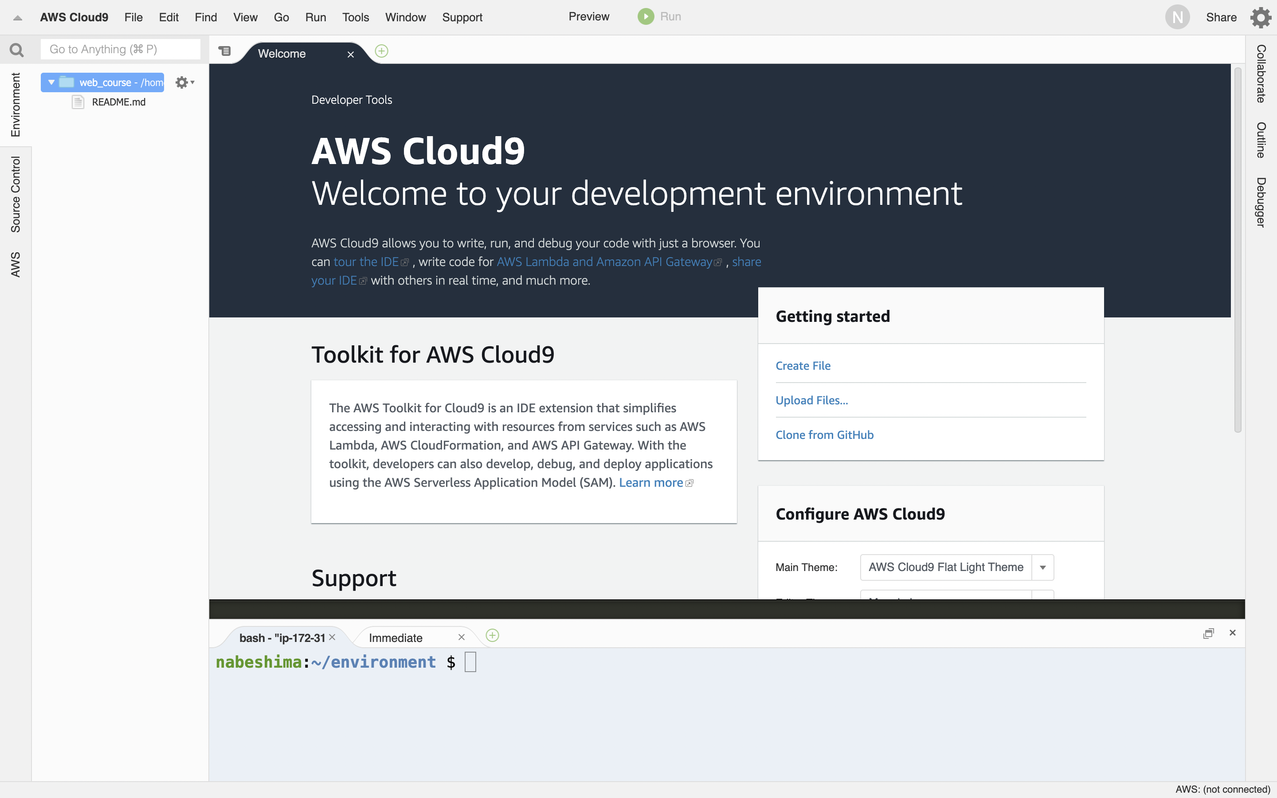
Task: Collapse the web_course folder tree
Action: click(51, 82)
